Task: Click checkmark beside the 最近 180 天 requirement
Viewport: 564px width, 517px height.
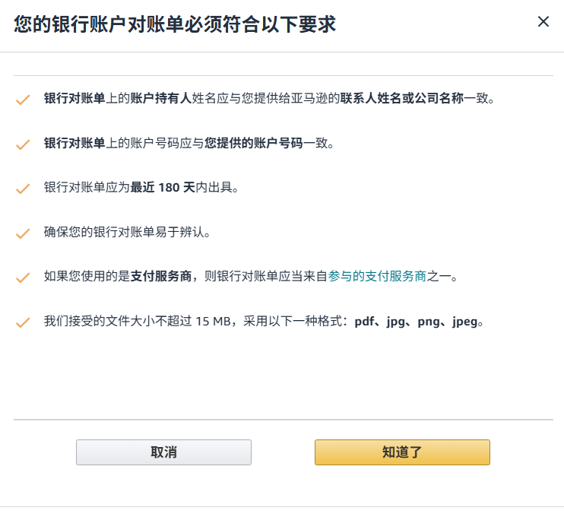Action: [23, 189]
